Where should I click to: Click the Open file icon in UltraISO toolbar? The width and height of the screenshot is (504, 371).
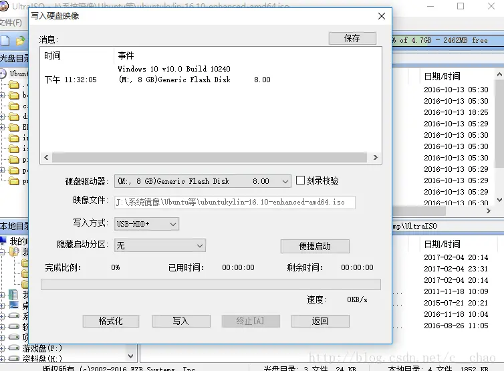point(20,41)
